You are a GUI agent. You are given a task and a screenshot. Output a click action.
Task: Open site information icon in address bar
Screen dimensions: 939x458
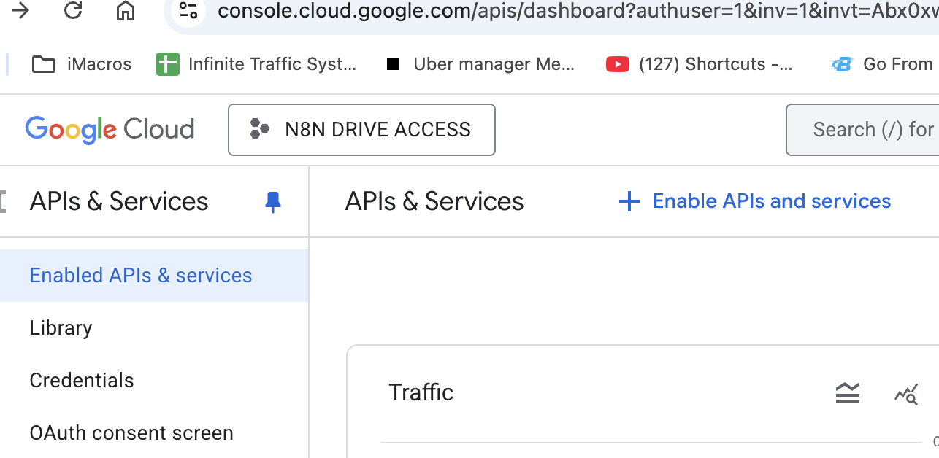point(188,10)
